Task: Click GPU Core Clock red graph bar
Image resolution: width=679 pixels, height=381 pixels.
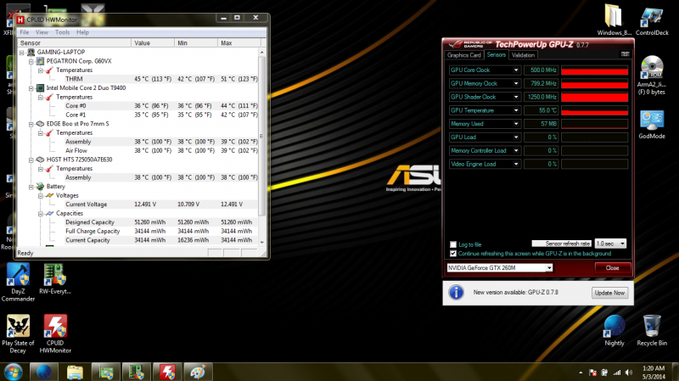Action: 594,70
